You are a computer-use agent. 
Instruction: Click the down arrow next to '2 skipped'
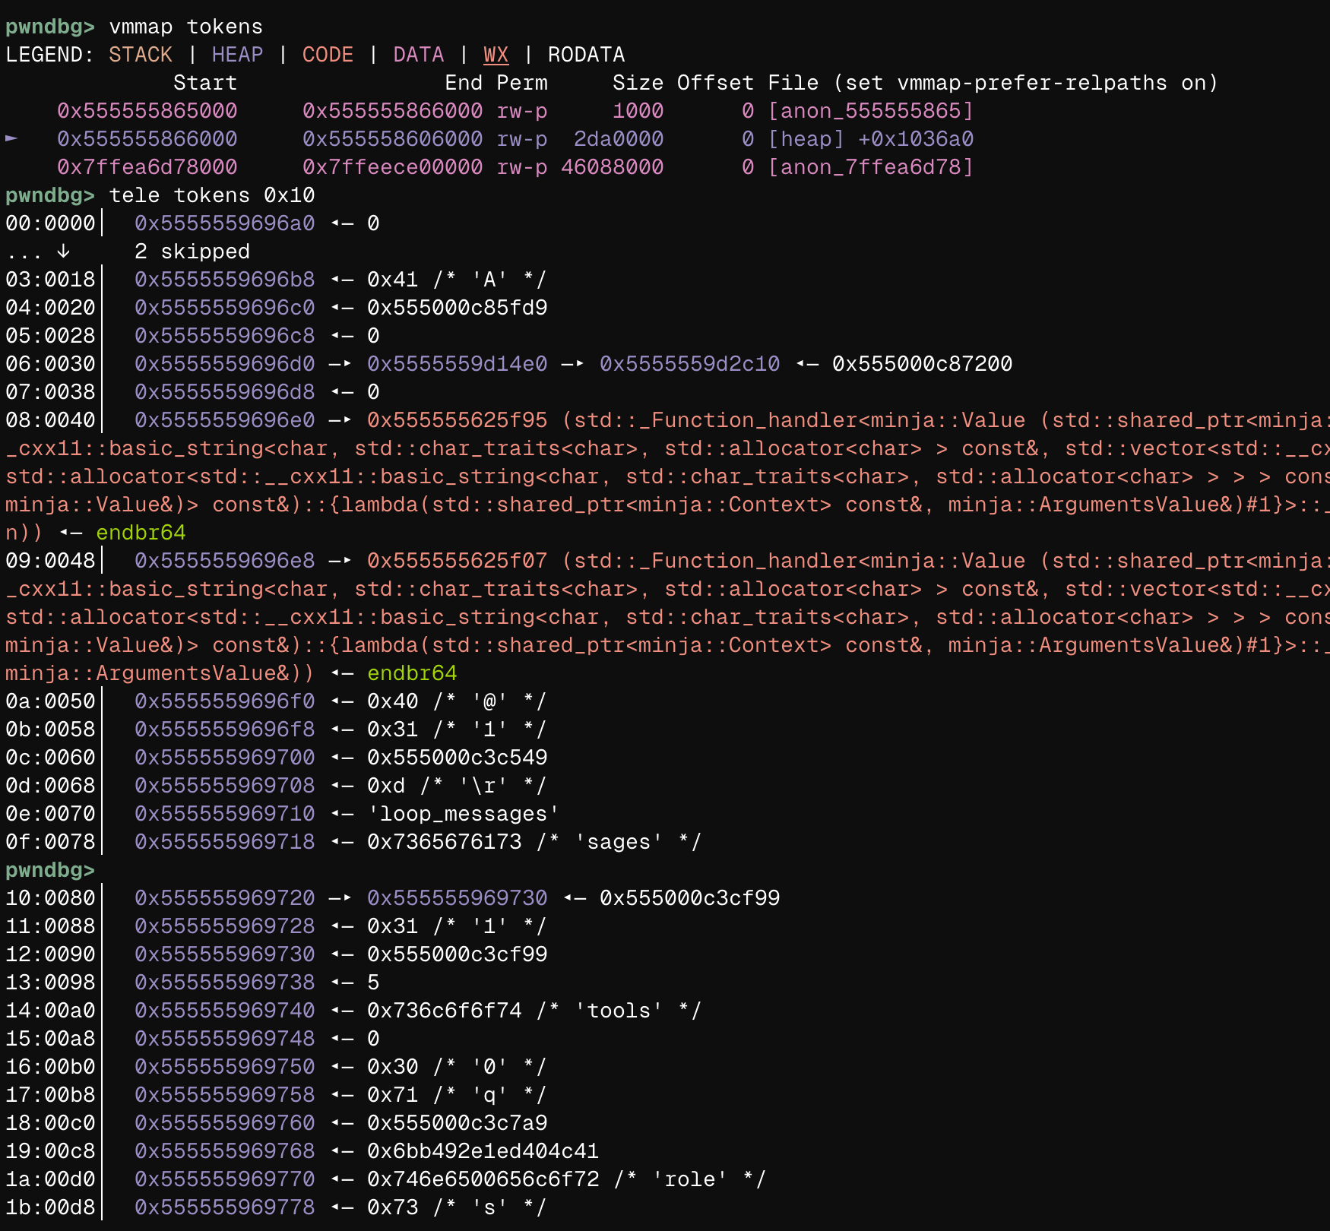click(x=64, y=251)
